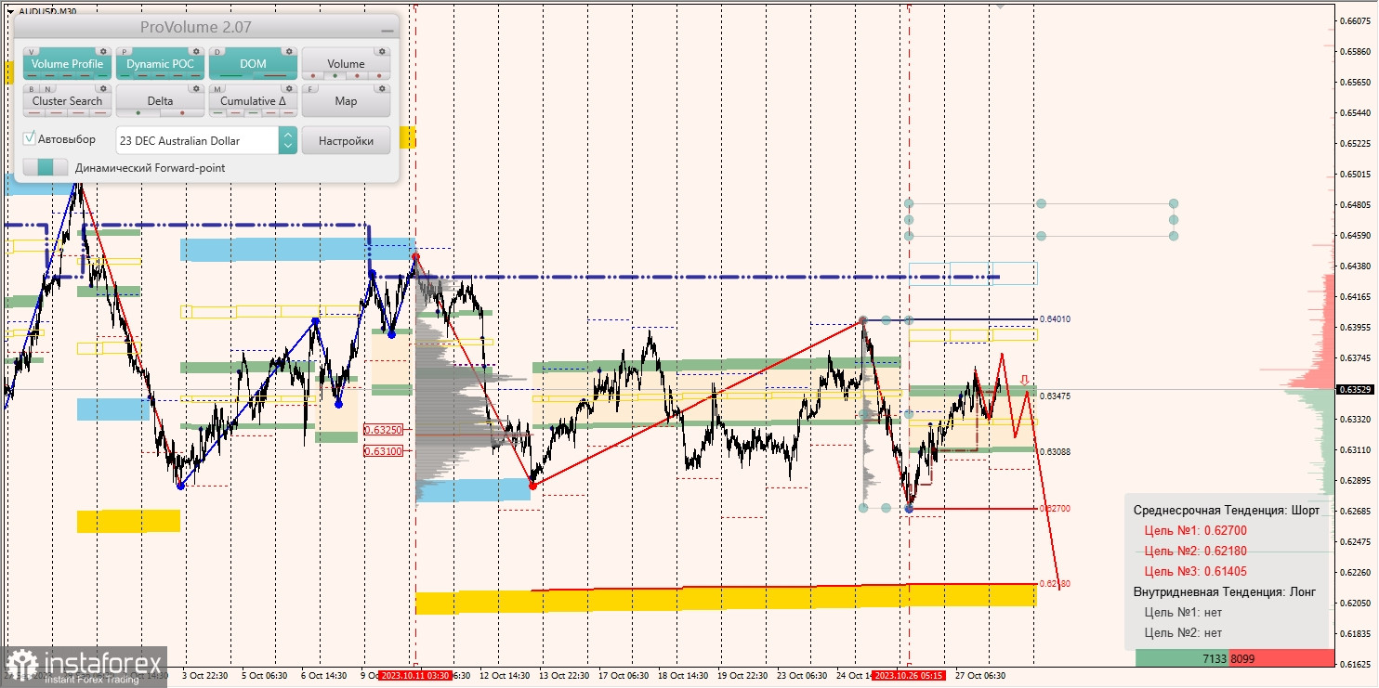Minimize the ProVolume 2.07 panel

pyautogui.click(x=387, y=30)
